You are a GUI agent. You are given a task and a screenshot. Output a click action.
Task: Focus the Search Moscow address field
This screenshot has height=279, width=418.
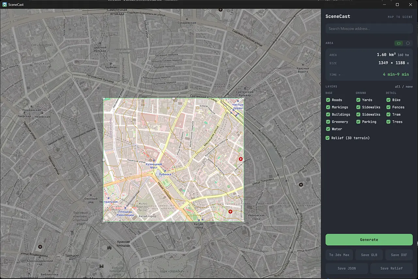[x=369, y=28]
